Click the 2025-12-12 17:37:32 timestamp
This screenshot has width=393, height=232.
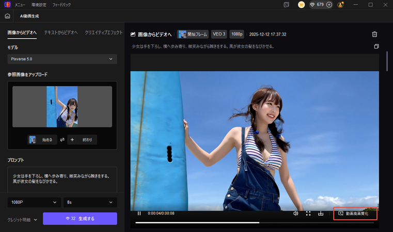pyautogui.click(x=268, y=35)
